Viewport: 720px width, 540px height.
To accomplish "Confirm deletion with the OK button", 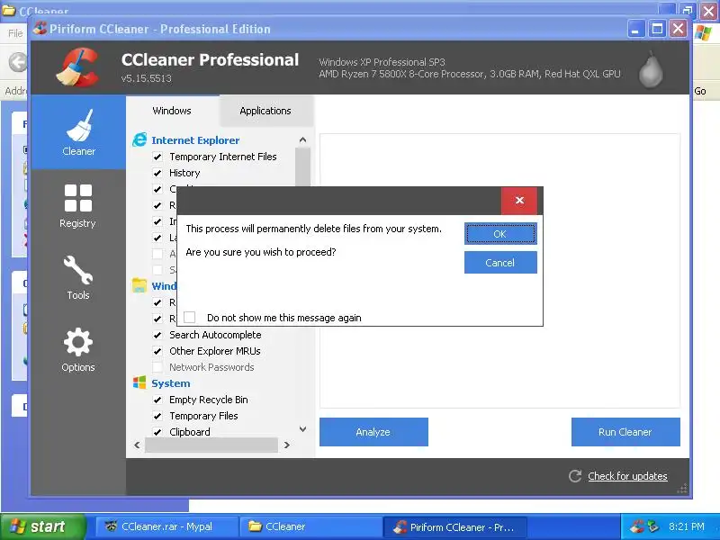I will 500,234.
